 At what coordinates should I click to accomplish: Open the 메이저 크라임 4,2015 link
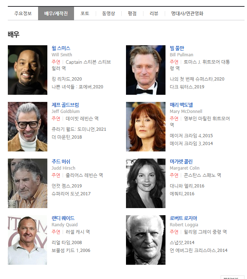pos(191,136)
